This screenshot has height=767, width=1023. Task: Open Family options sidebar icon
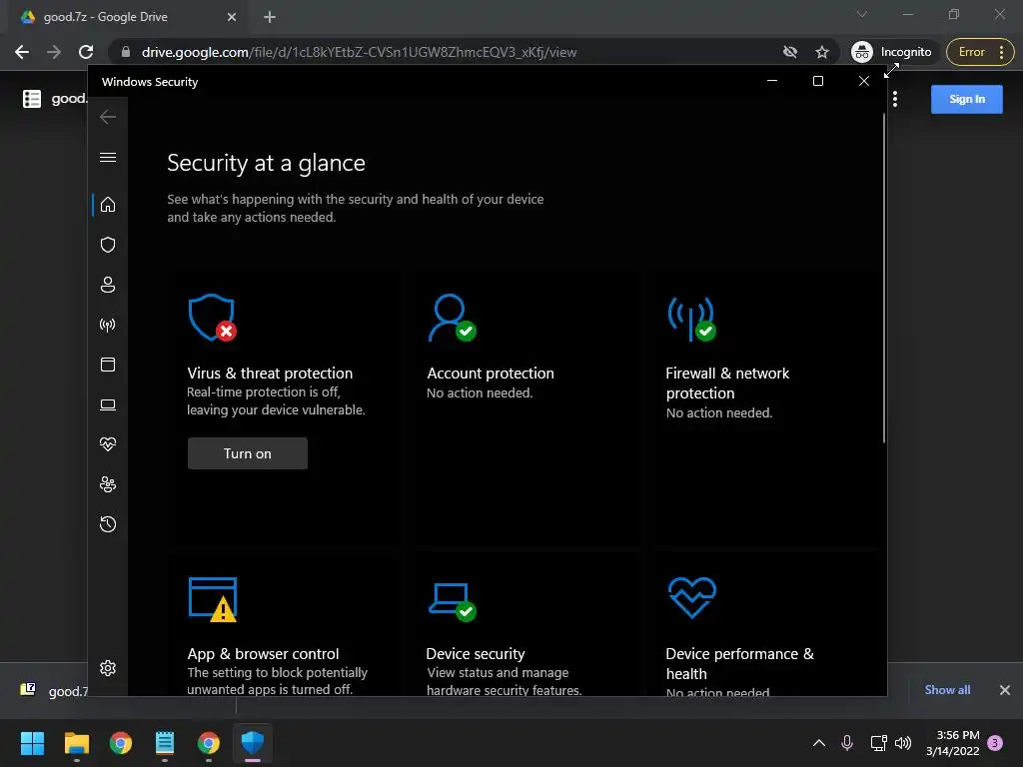pyautogui.click(x=108, y=484)
